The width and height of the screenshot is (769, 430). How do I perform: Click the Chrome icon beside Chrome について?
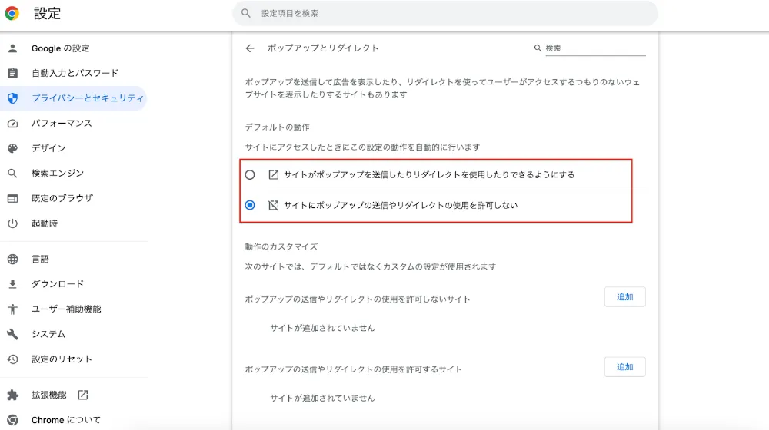coord(13,420)
